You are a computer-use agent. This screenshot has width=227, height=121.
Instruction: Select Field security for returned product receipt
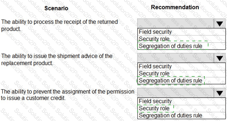click(181, 32)
